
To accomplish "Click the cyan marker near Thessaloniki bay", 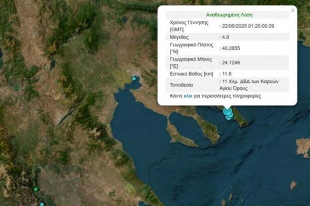I will 134,78.
